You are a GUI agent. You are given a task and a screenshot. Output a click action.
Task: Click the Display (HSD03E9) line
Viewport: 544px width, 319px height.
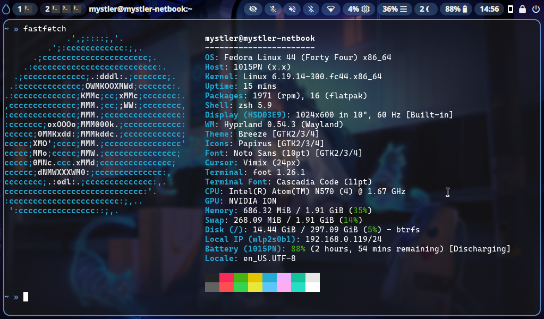click(x=329, y=115)
